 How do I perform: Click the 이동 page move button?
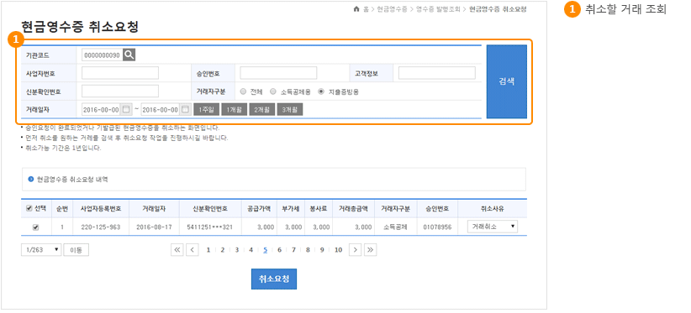pyautogui.click(x=76, y=250)
